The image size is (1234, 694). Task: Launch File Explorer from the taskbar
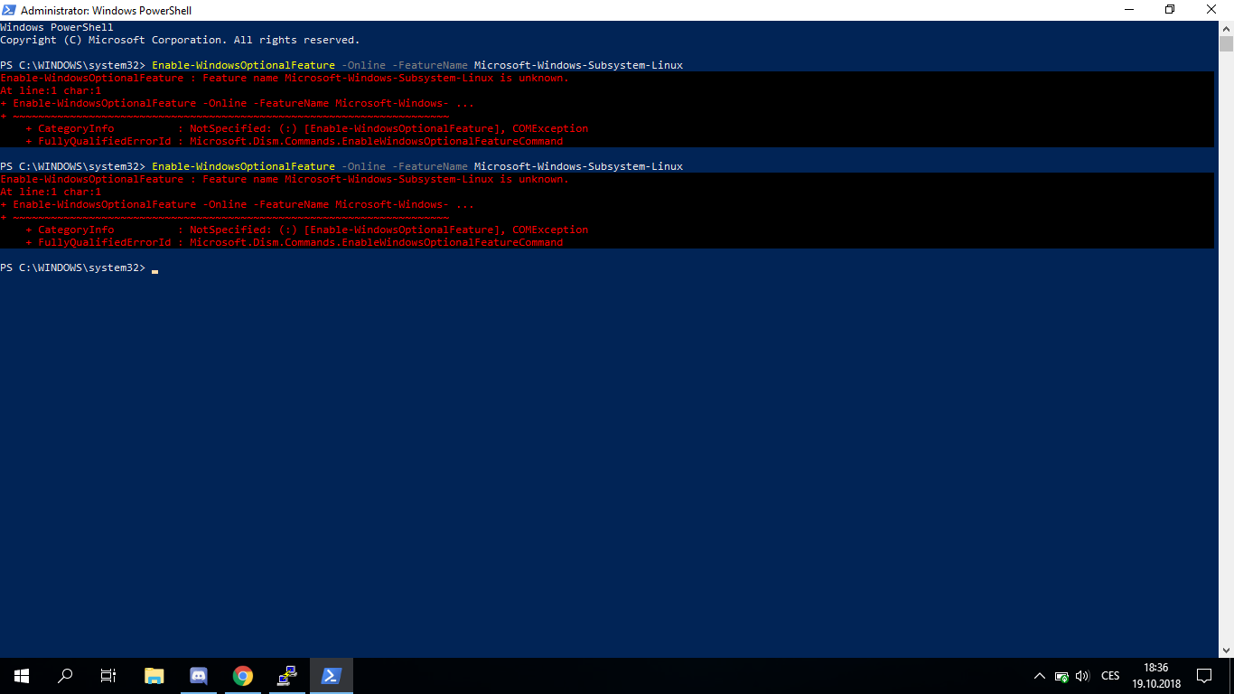(154, 676)
